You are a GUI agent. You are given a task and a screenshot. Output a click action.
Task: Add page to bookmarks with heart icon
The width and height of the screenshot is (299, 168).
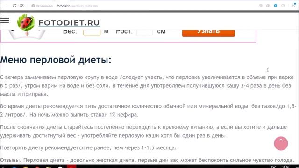(x=283, y=6)
